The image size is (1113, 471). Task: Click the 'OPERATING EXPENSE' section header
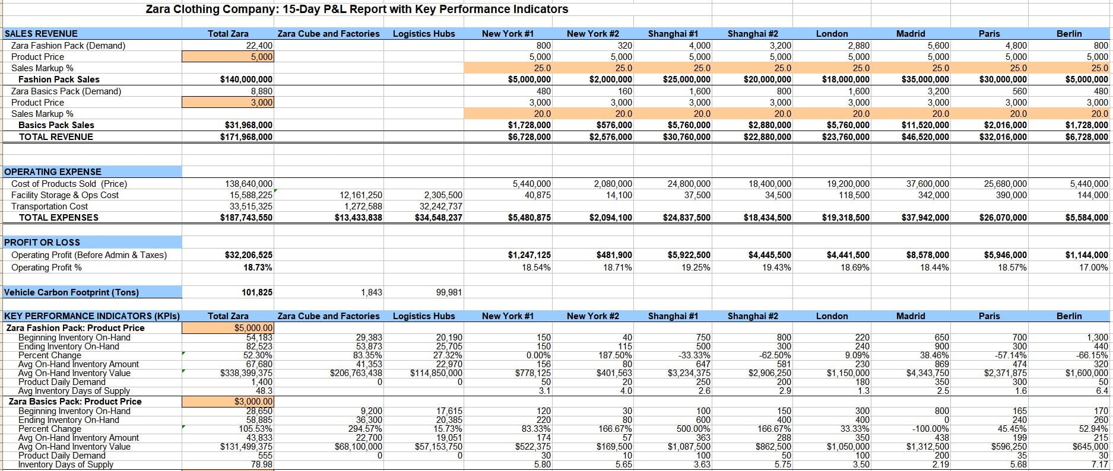[92, 171]
